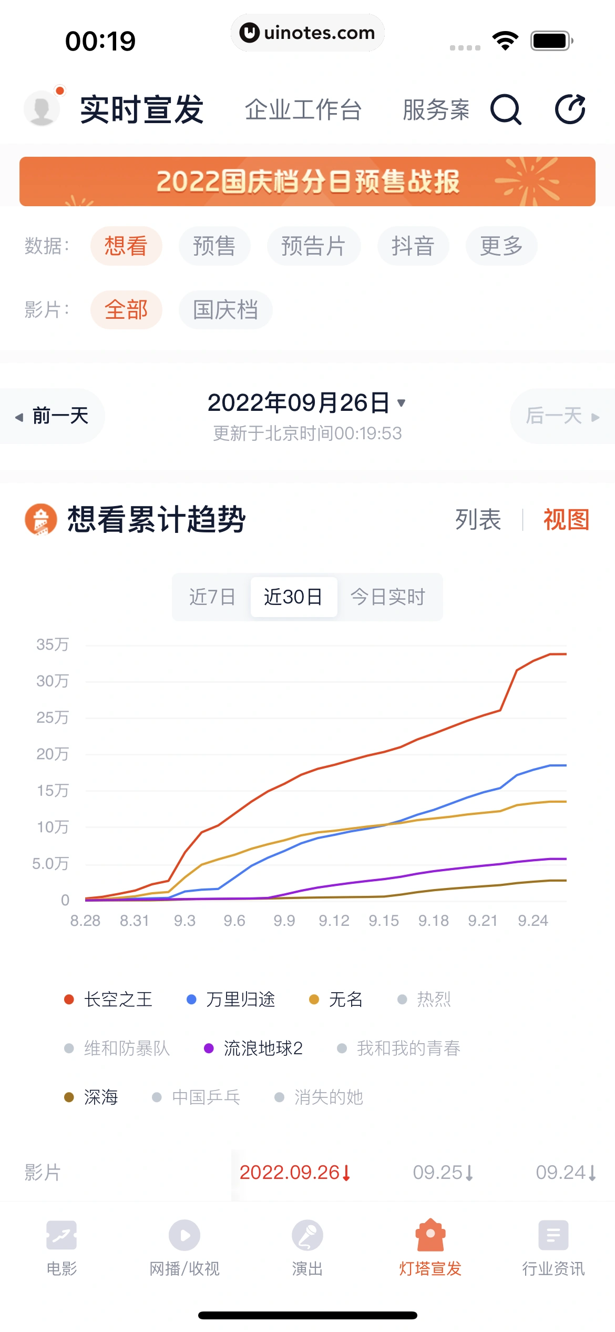Open the 行业资讯 news icon

(553, 1235)
